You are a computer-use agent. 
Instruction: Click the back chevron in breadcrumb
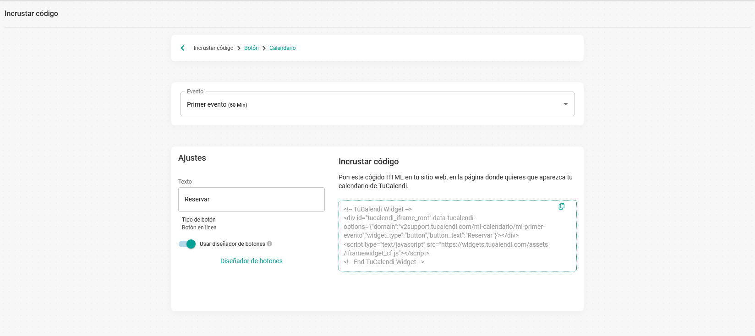[183, 48]
